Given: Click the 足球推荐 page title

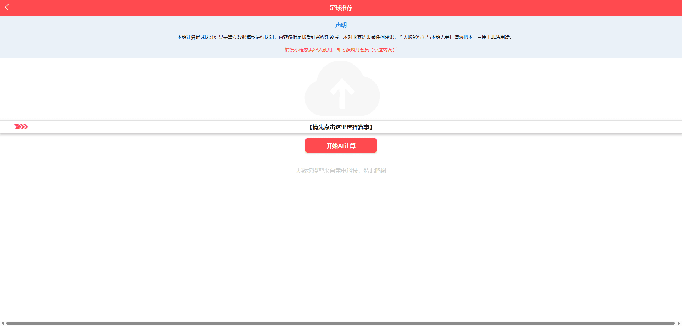Looking at the screenshot, I should pos(341,8).
